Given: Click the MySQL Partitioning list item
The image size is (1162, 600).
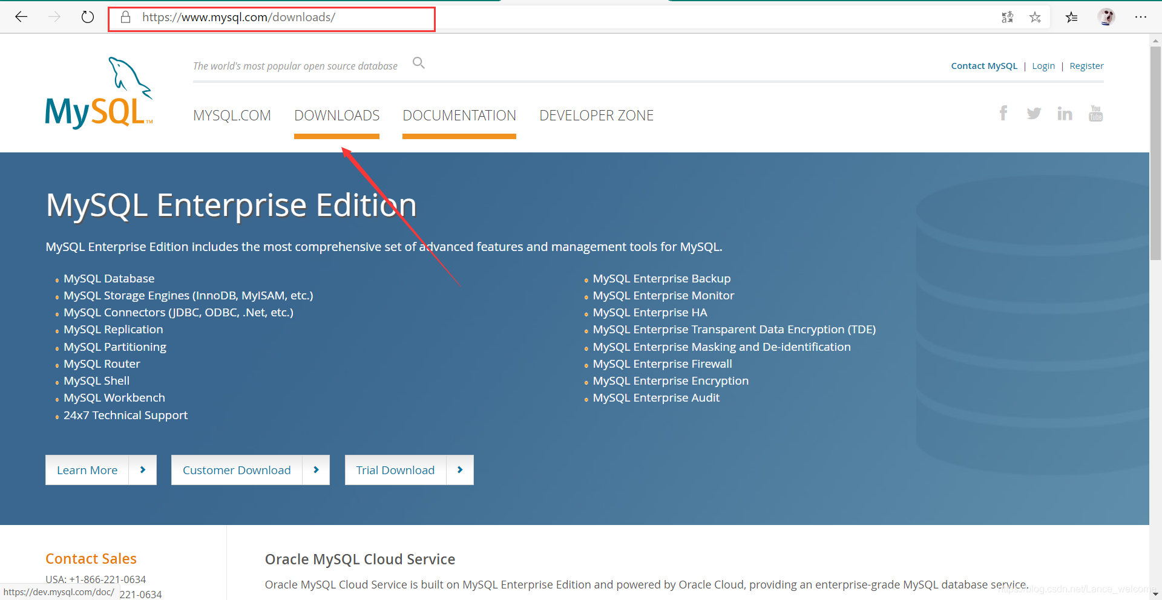Looking at the screenshot, I should pyautogui.click(x=115, y=347).
